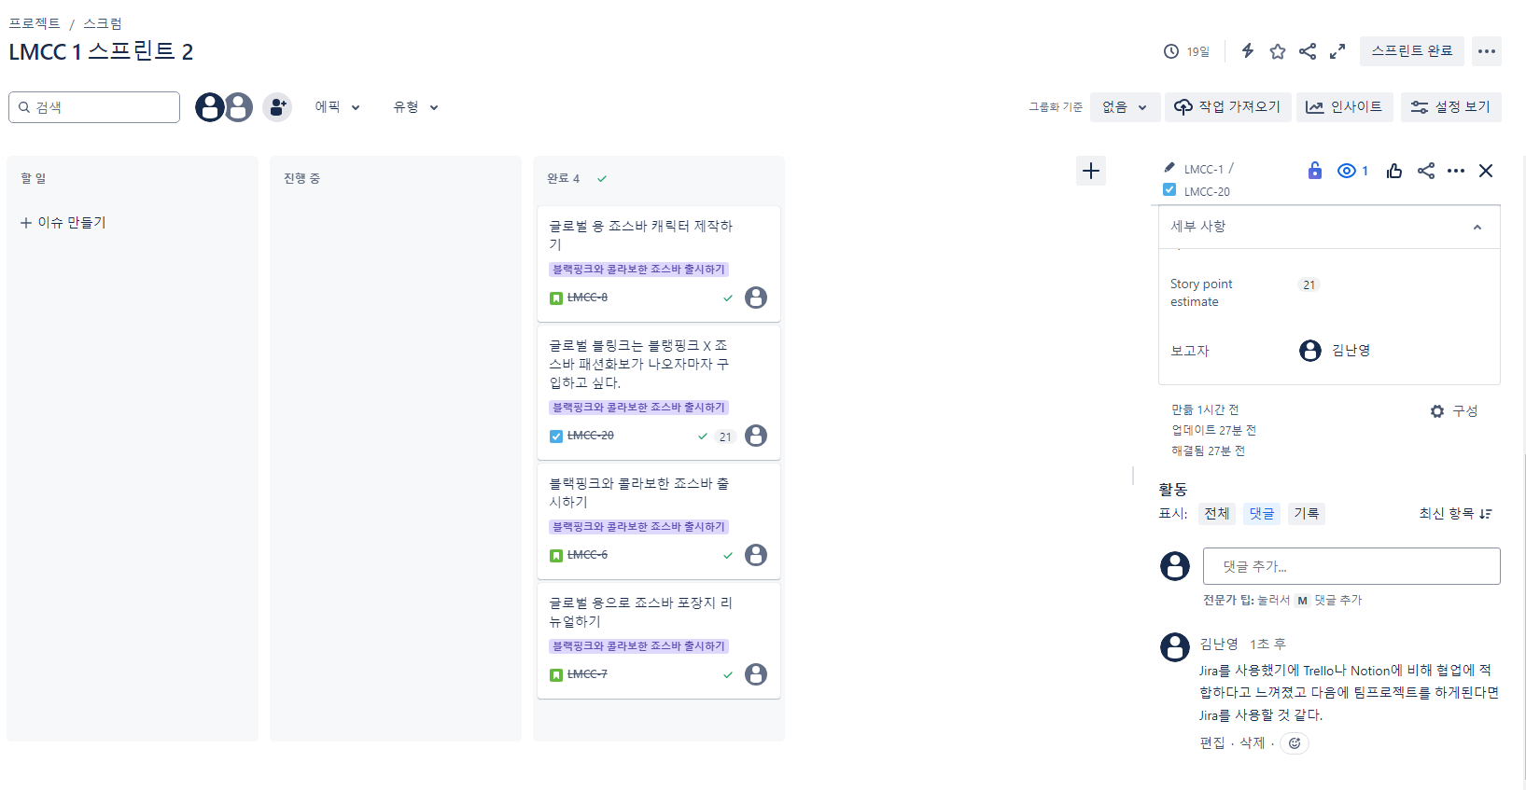The width and height of the screenshot is (1526, 790).
Task: Click the automation lightning bolt icon
Action: [1248, 51]
